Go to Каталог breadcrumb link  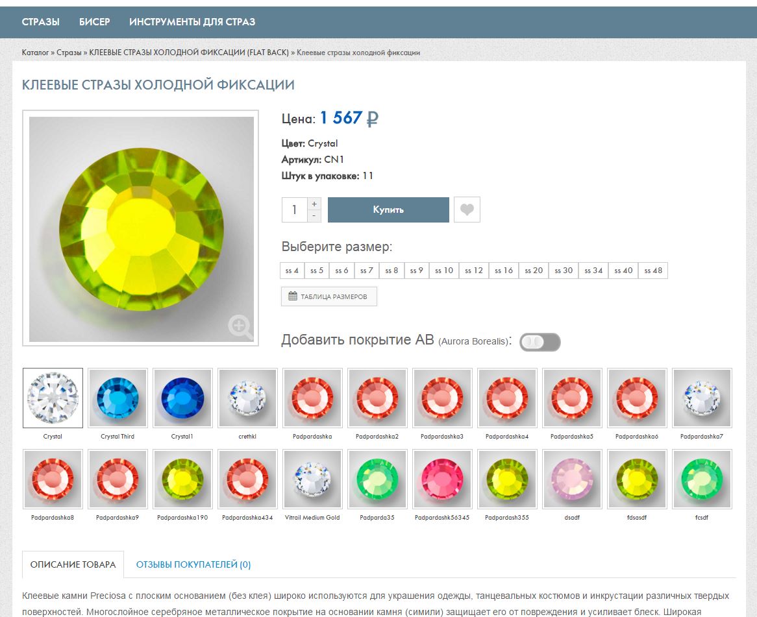pyautogui.click(x=35, y=53)
